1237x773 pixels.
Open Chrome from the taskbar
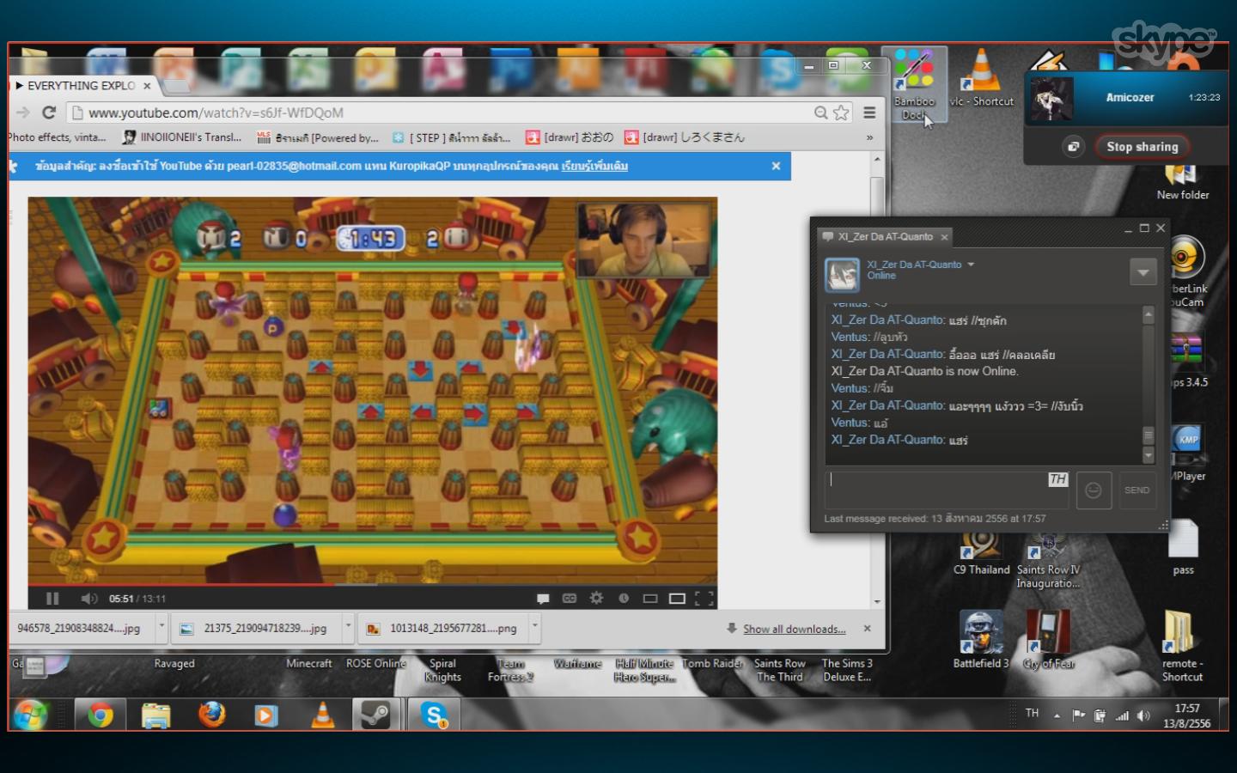[101, 715]
